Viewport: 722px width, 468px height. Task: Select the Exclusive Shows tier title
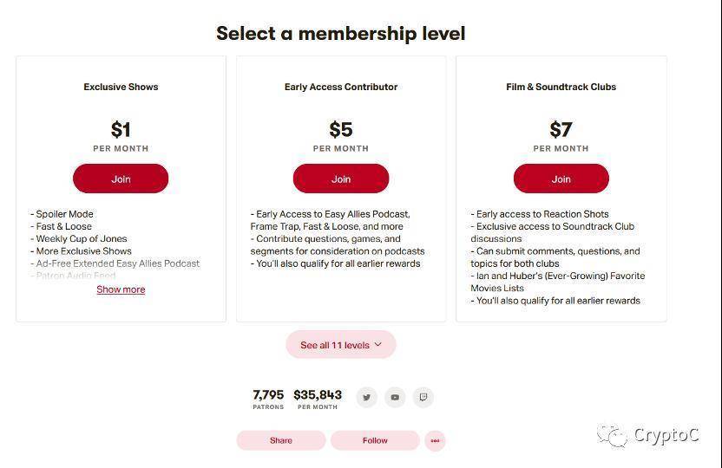[x=121, y=87]
